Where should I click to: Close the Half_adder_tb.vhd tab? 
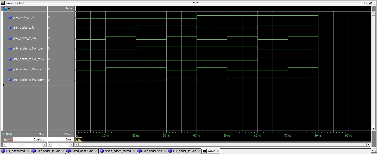(x=63, y=151)
